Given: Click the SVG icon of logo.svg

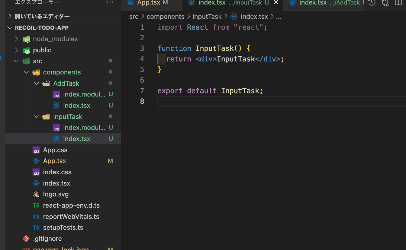Looking at the screenshot, I should click(36, 194).
